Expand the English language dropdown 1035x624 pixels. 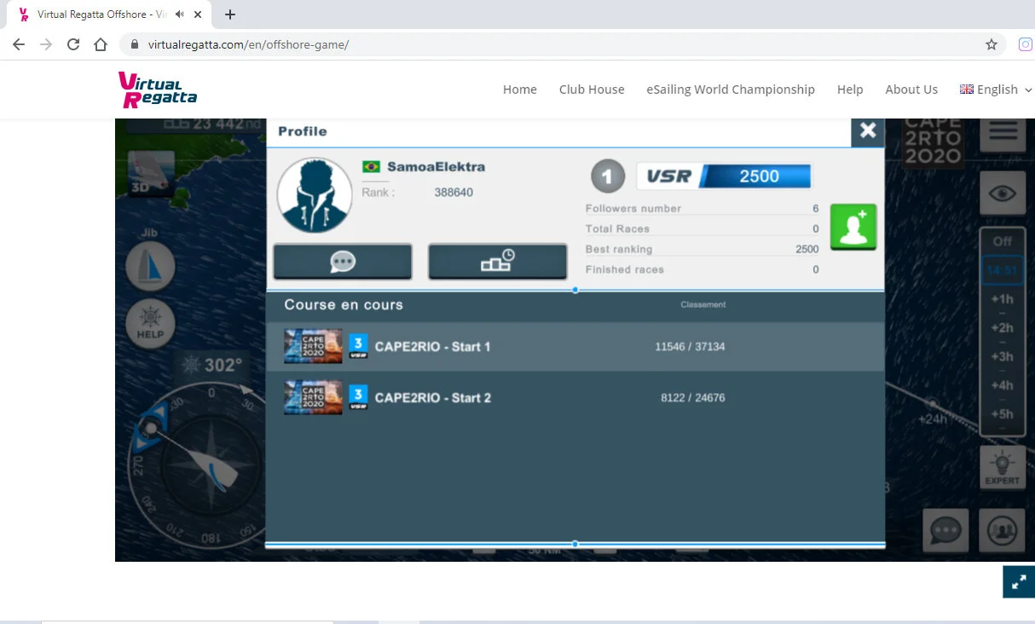click(x=996, y=90)
